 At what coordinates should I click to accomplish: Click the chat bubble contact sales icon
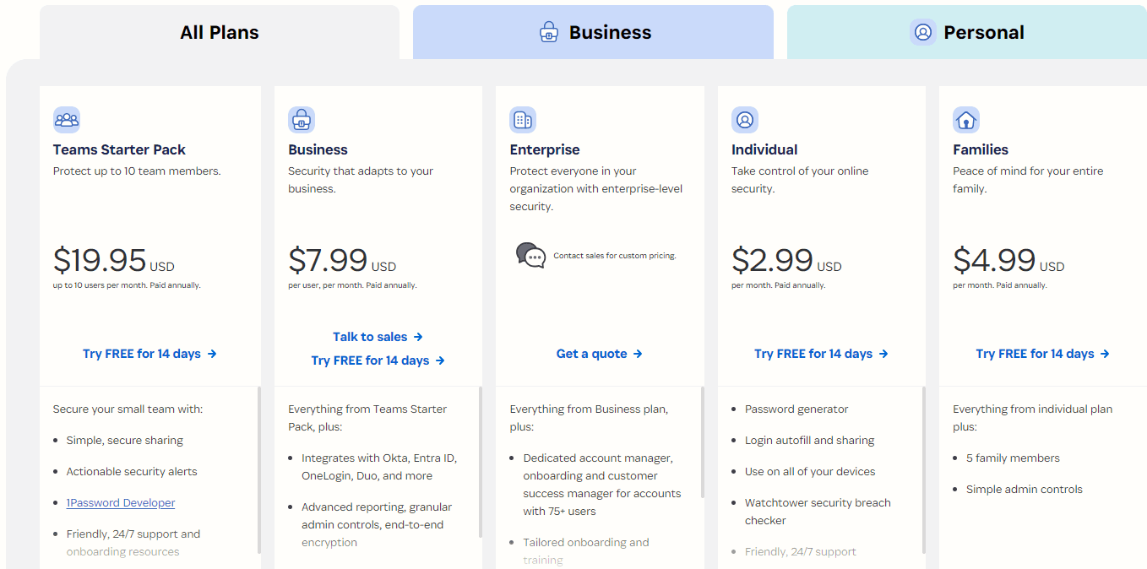pos(531,255)
